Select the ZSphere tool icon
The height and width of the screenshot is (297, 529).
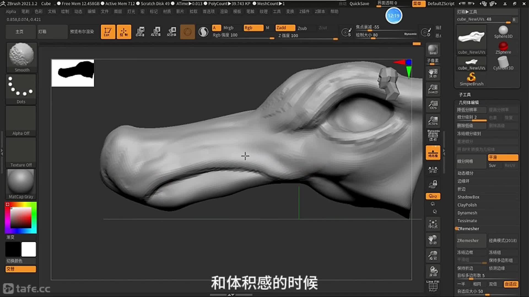pyautogui.click(x=503, y=48)
